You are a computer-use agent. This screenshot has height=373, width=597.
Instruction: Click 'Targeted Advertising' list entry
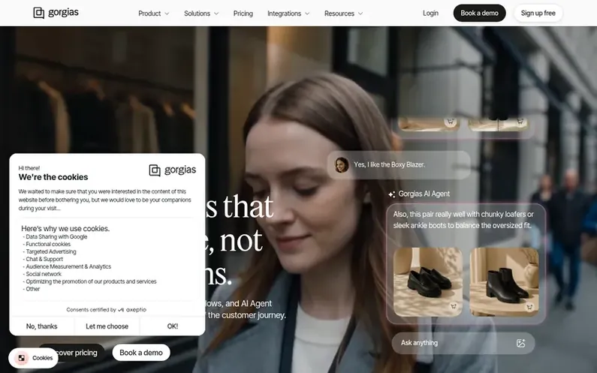pos(51,251)
